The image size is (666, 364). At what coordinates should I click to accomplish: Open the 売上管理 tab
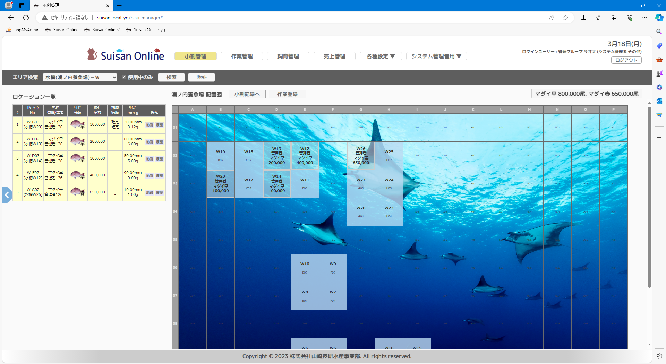(334, 56)
